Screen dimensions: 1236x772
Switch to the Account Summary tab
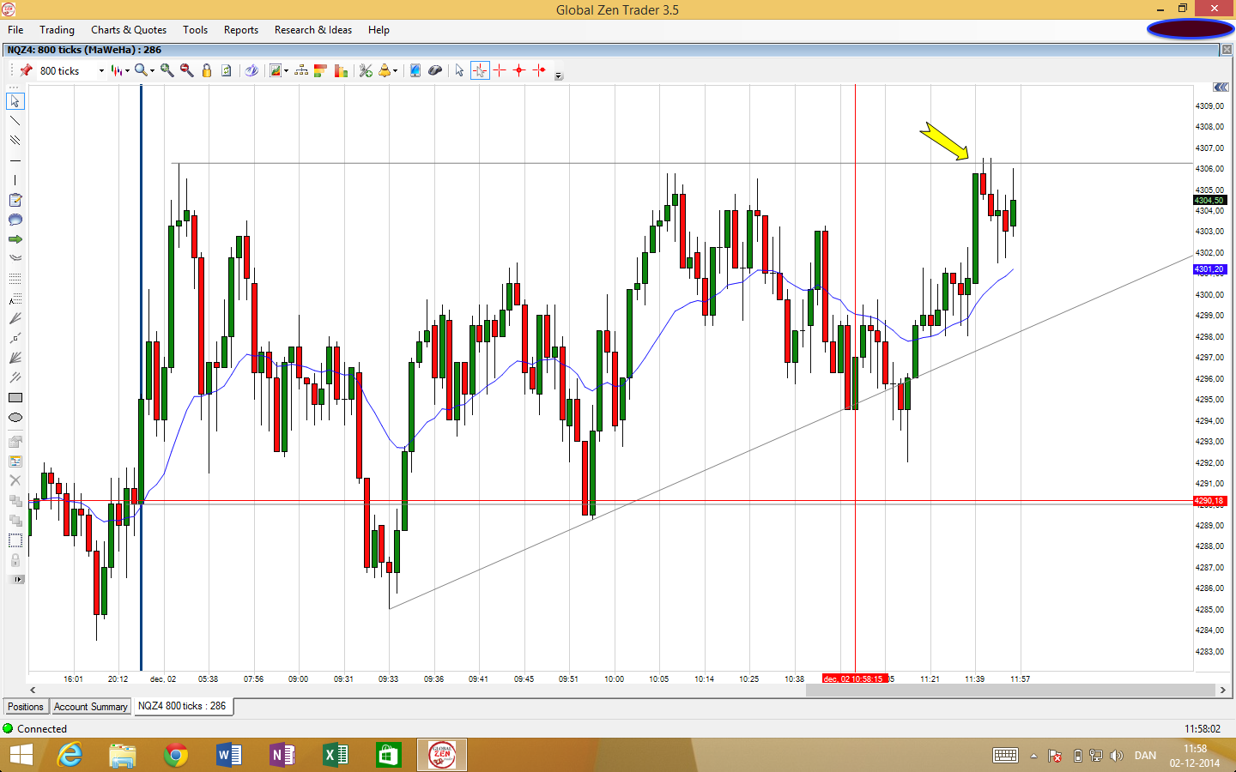click(x=91, y=707)
